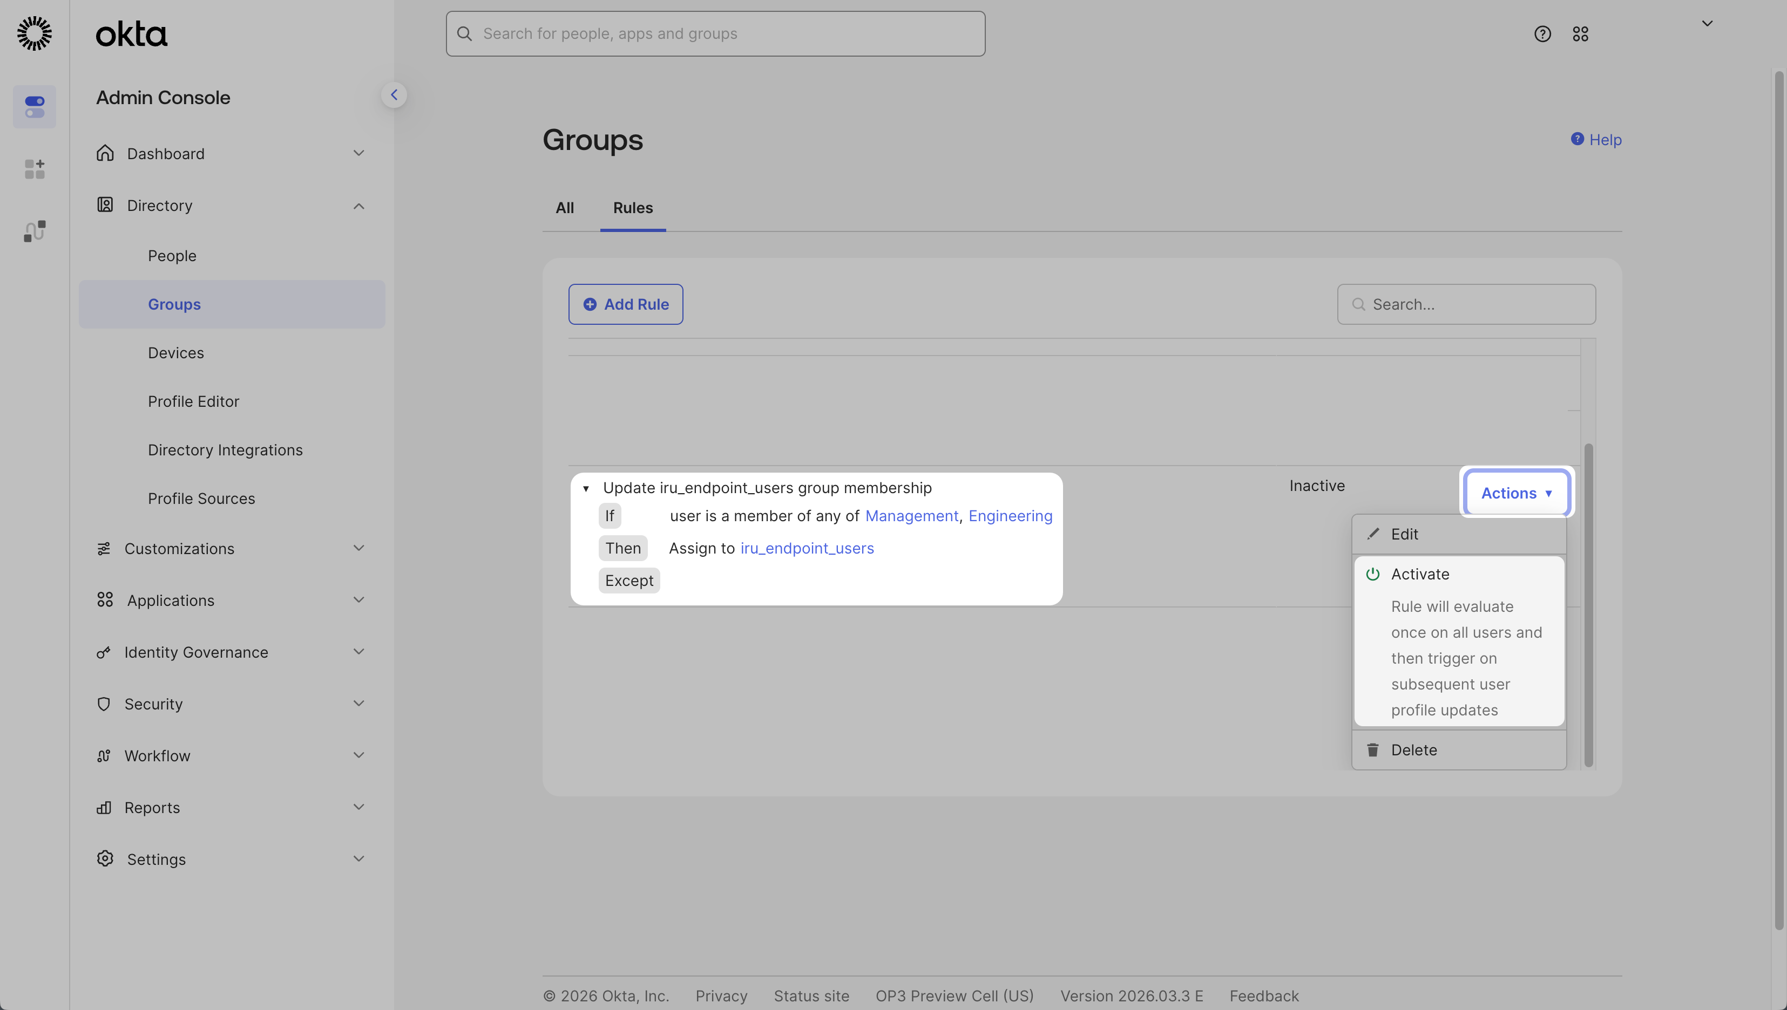Open the account dropdown chevron at top right
1787x1010 pixels.
[1707, 23]
